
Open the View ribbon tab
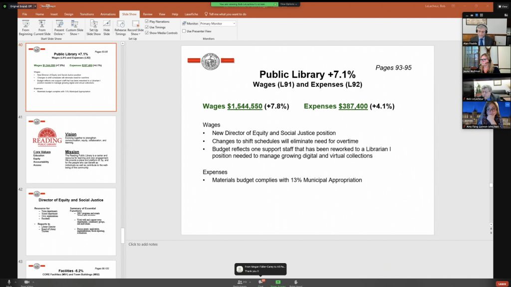pyautogui.click(x=162, y=14)
